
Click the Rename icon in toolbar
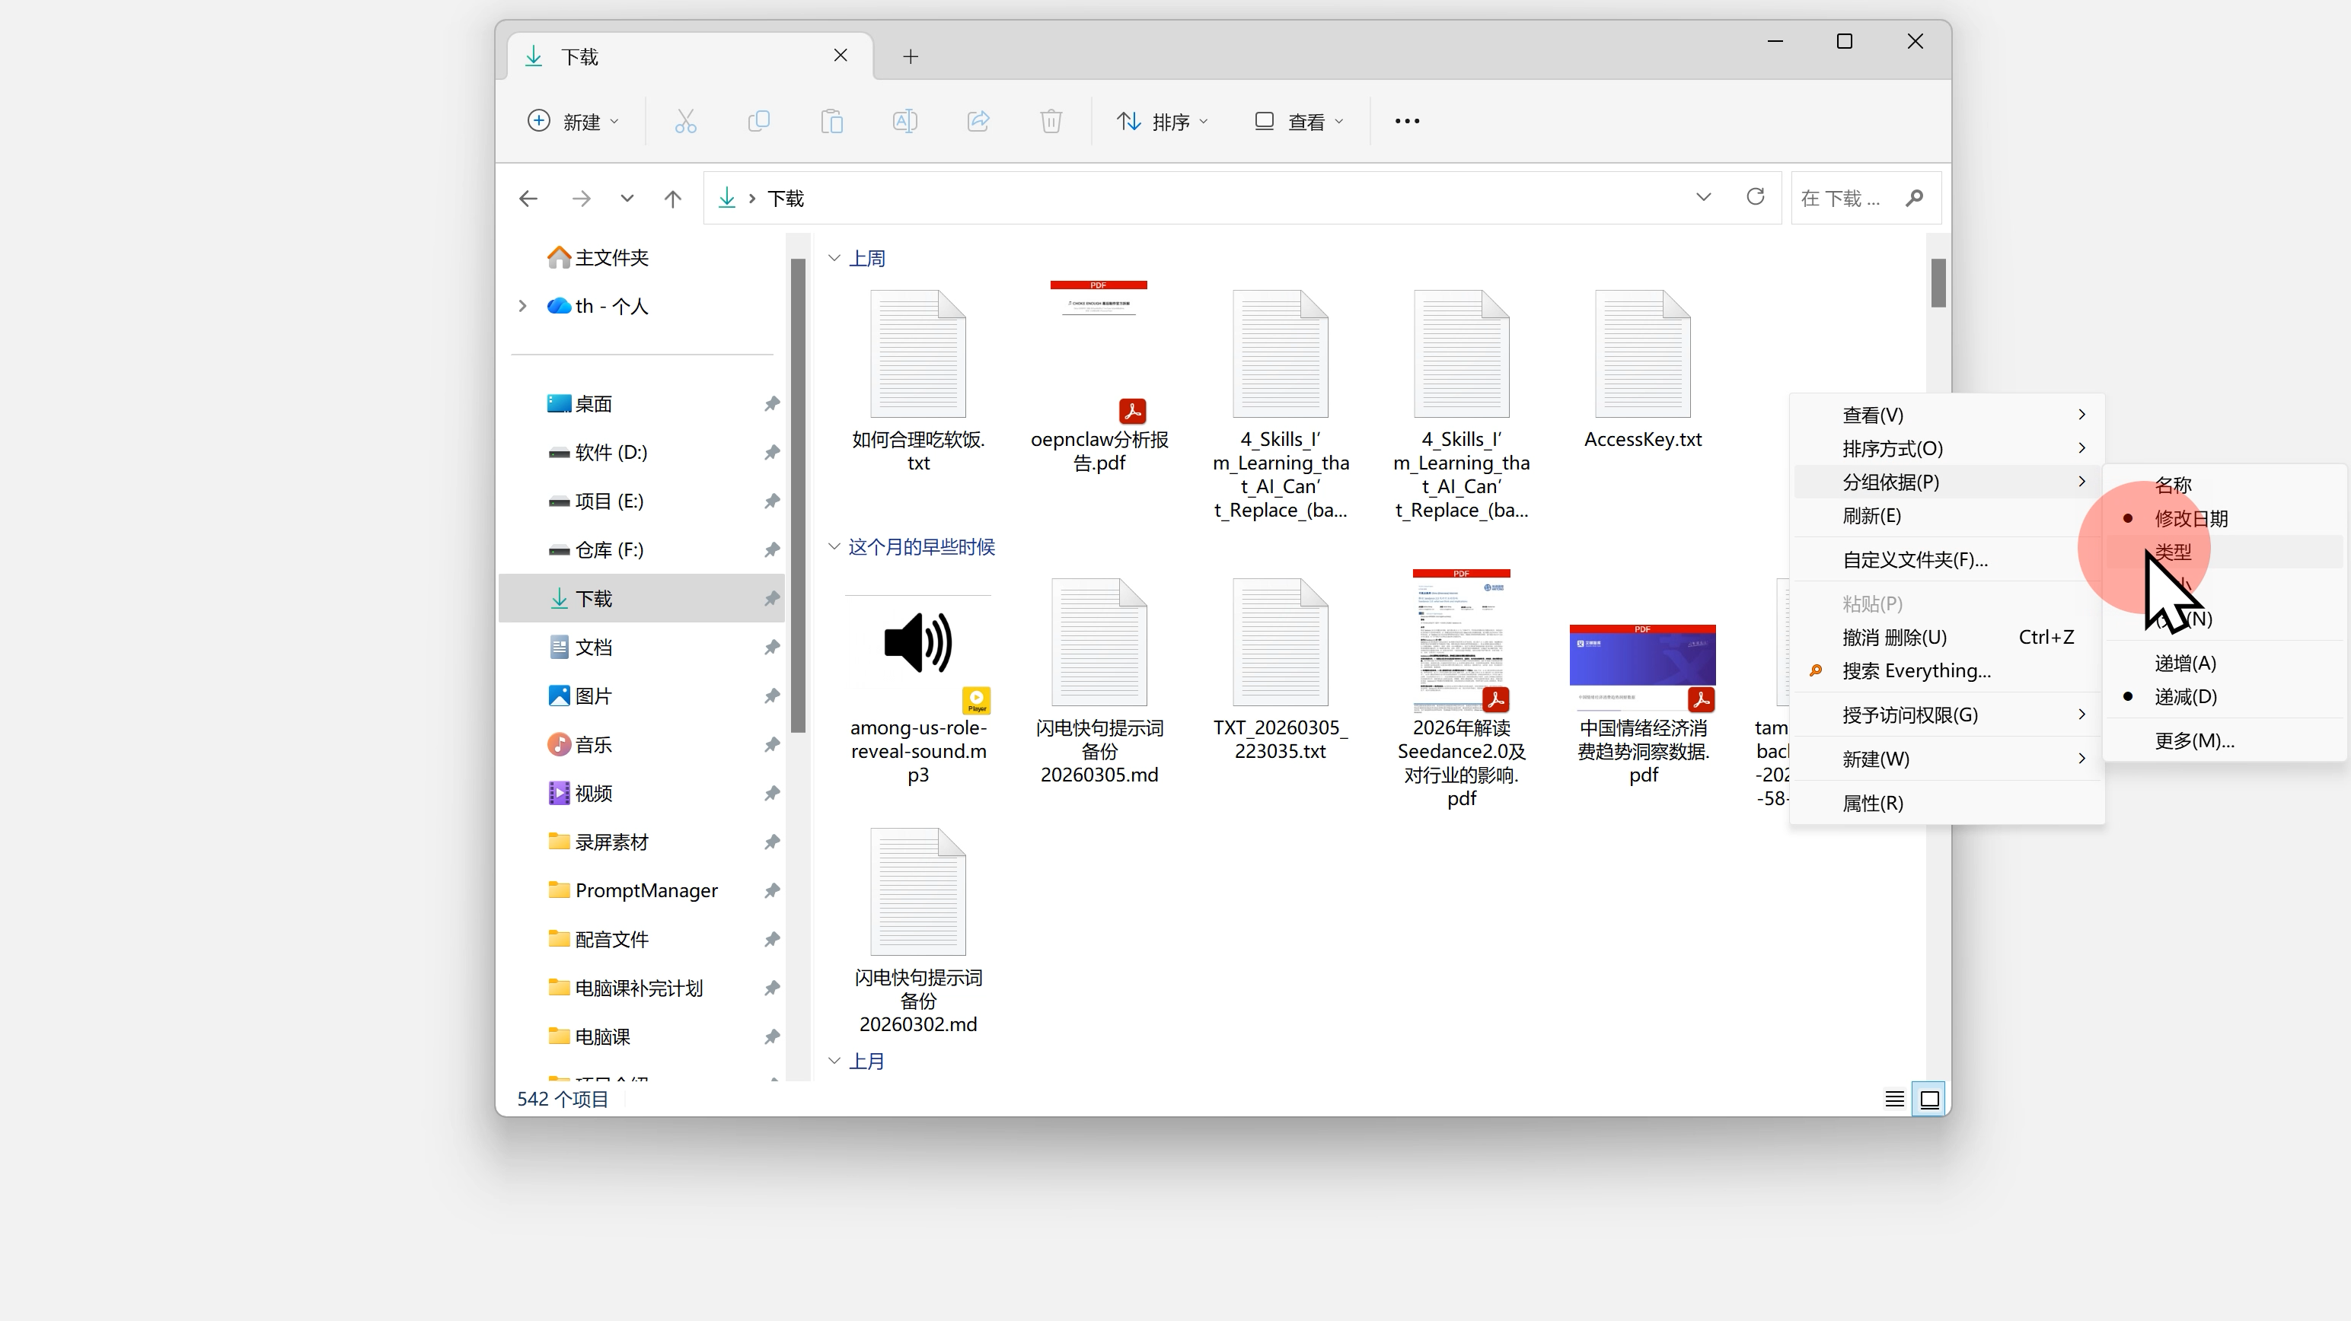pos(904,121)
